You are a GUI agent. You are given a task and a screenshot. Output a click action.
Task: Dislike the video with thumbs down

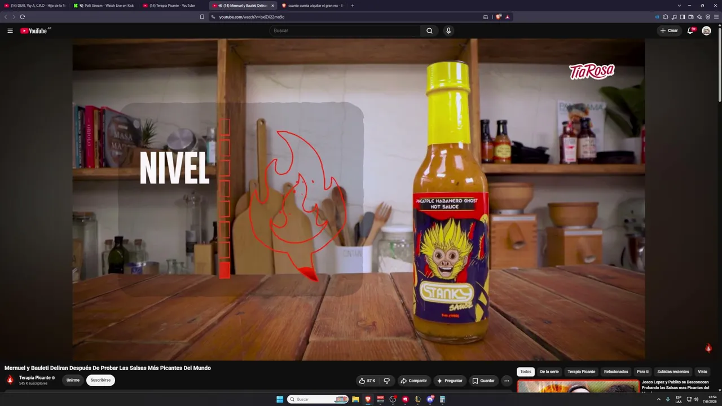point(386,381)
